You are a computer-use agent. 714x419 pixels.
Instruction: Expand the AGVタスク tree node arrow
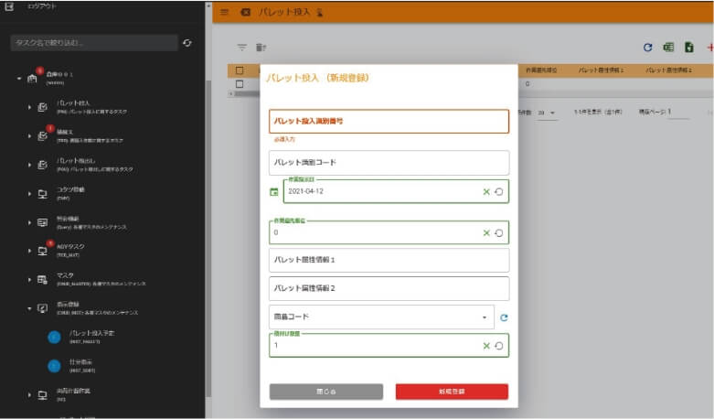(29, 251)
